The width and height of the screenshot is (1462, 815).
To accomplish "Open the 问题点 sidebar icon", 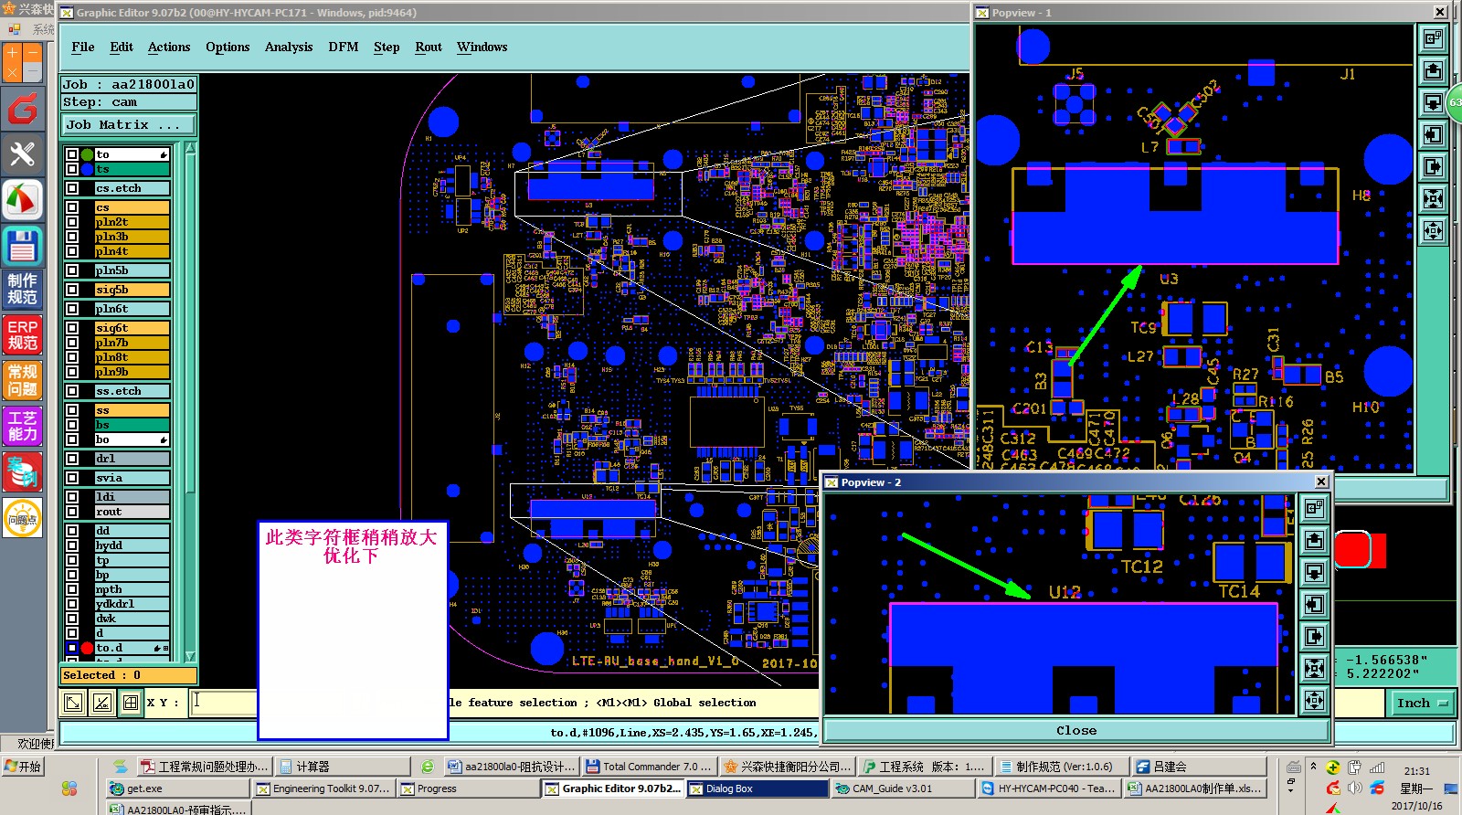I will (22, 518).
